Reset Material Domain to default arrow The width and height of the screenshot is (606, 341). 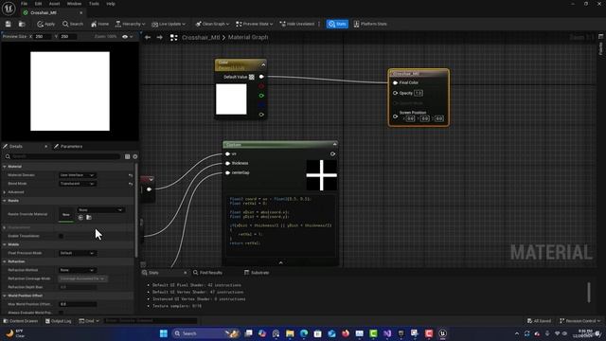click(131, 175)
